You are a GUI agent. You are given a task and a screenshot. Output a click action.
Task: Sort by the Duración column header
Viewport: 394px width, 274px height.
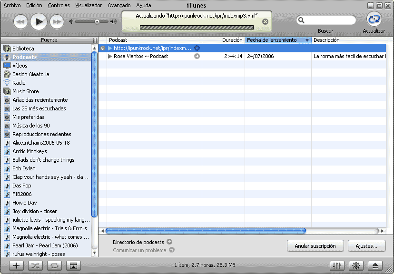tap(223, 40)
